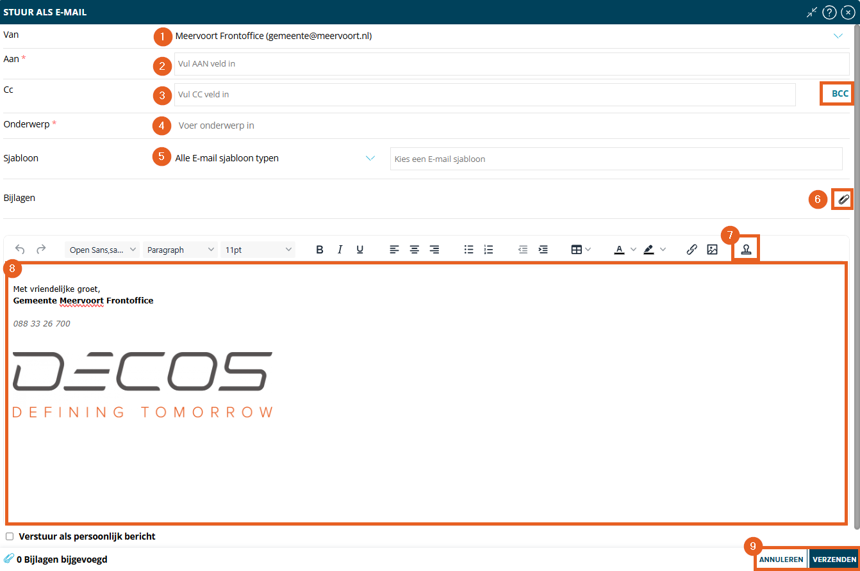Open the font family dropdown
Viewport: 860px width, 571px height.
103,250
